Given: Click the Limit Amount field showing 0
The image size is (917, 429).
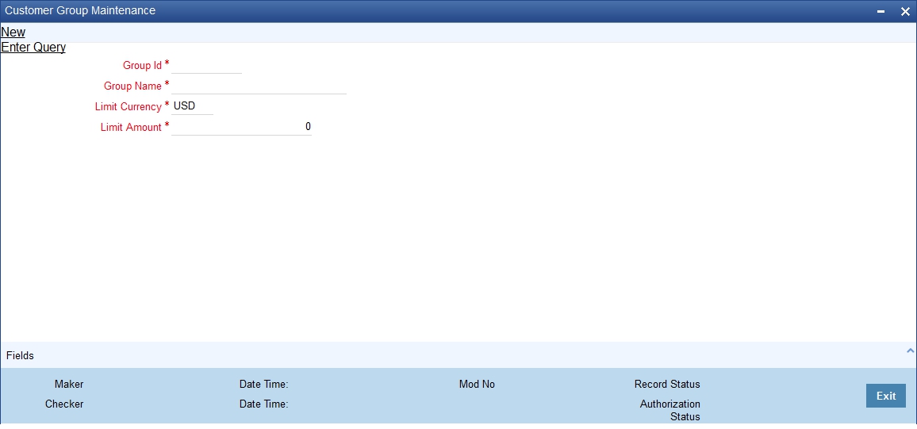Looking at the screenshot, I should point(241,127).
